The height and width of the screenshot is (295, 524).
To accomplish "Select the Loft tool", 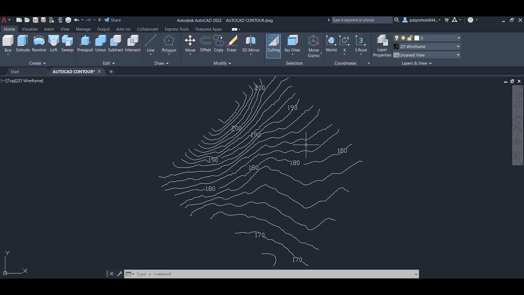I will (54, 44).
